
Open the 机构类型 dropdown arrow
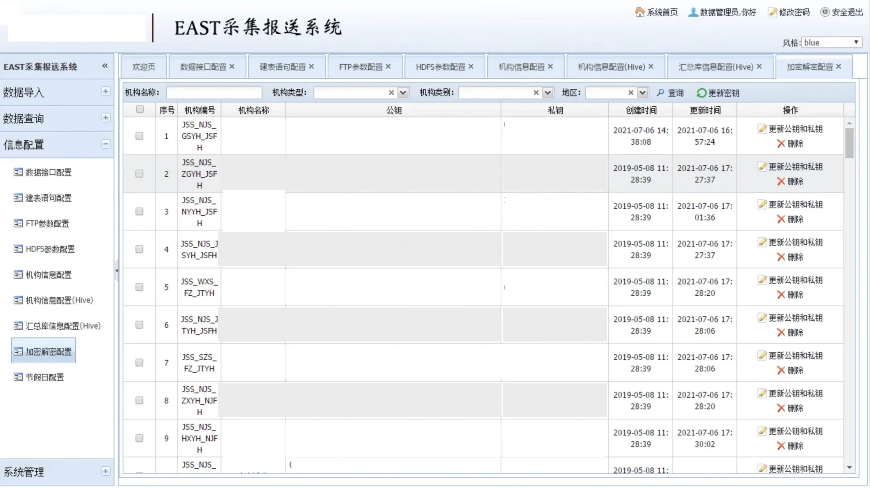403,92
